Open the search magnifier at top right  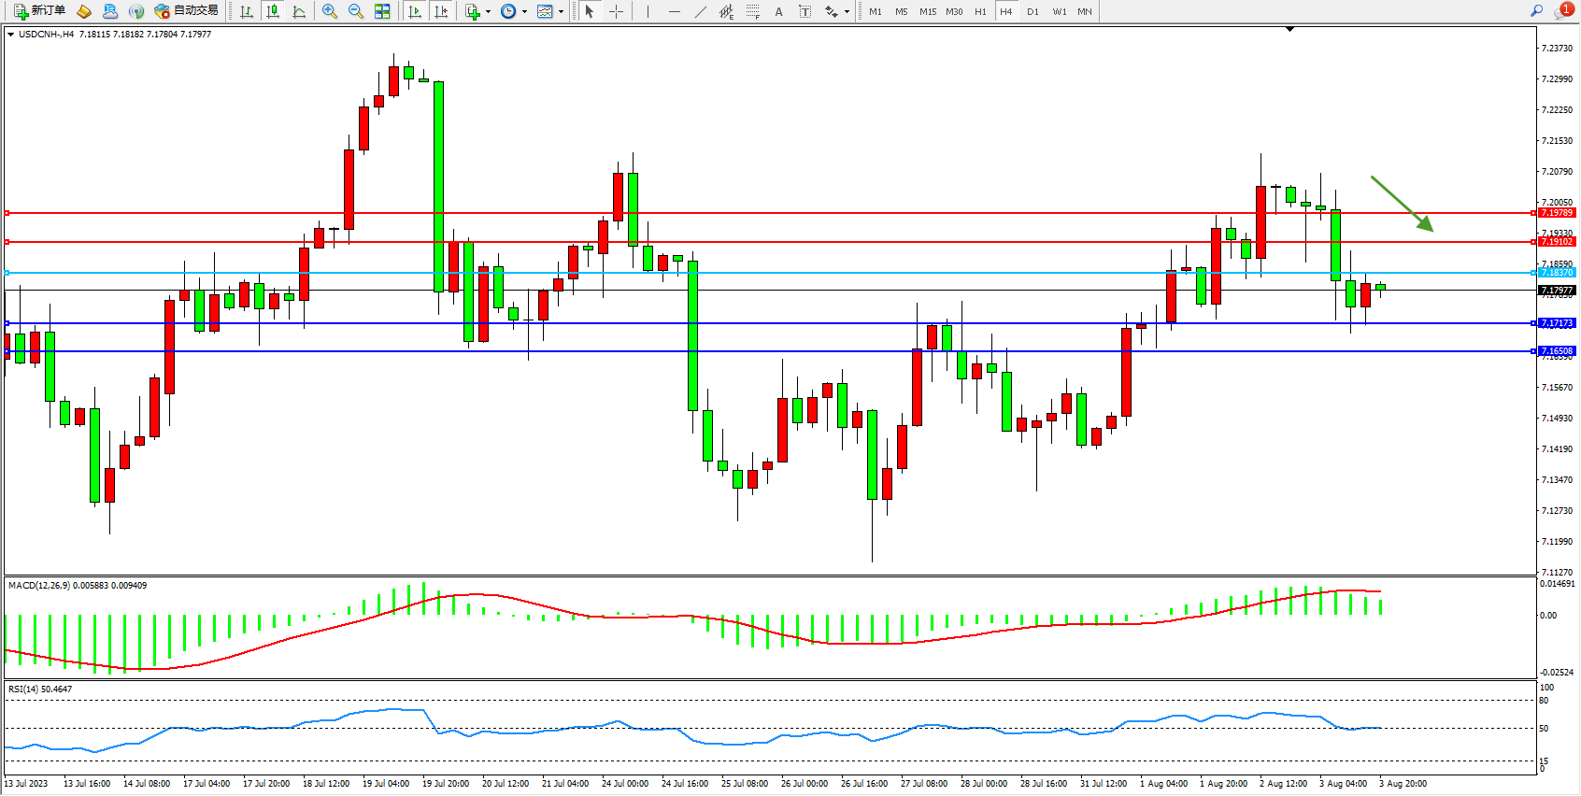[1536, 11]
